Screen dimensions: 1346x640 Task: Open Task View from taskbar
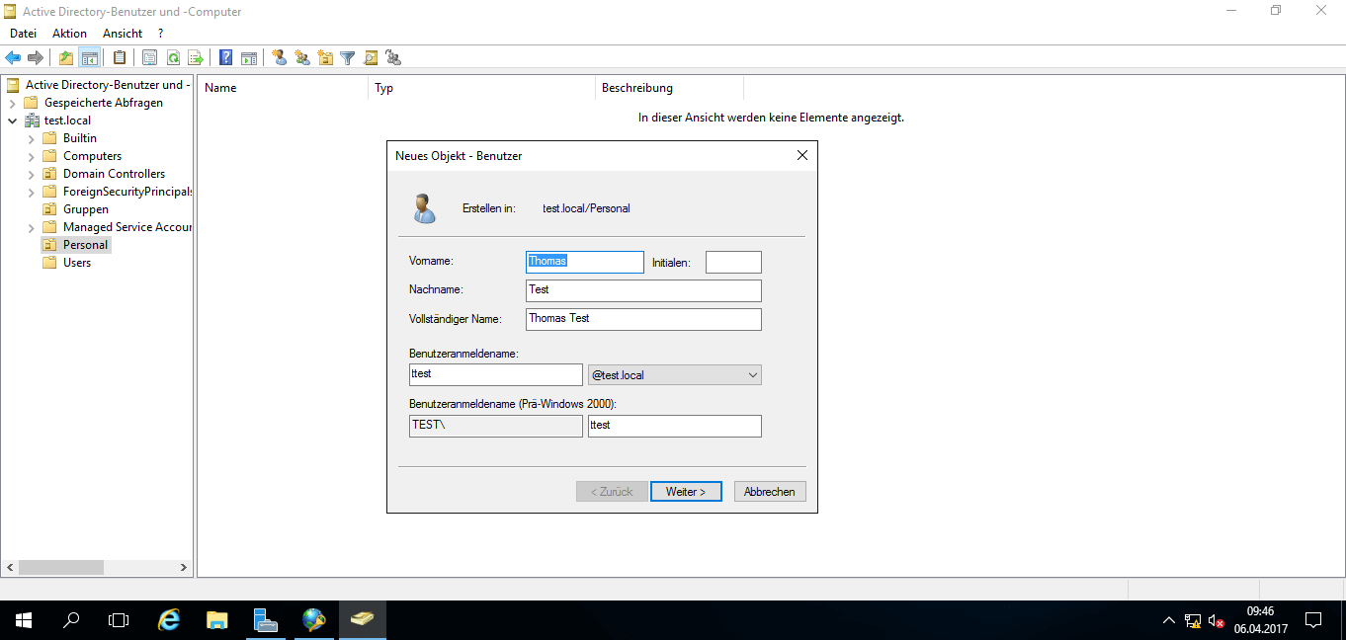[119, 620]
